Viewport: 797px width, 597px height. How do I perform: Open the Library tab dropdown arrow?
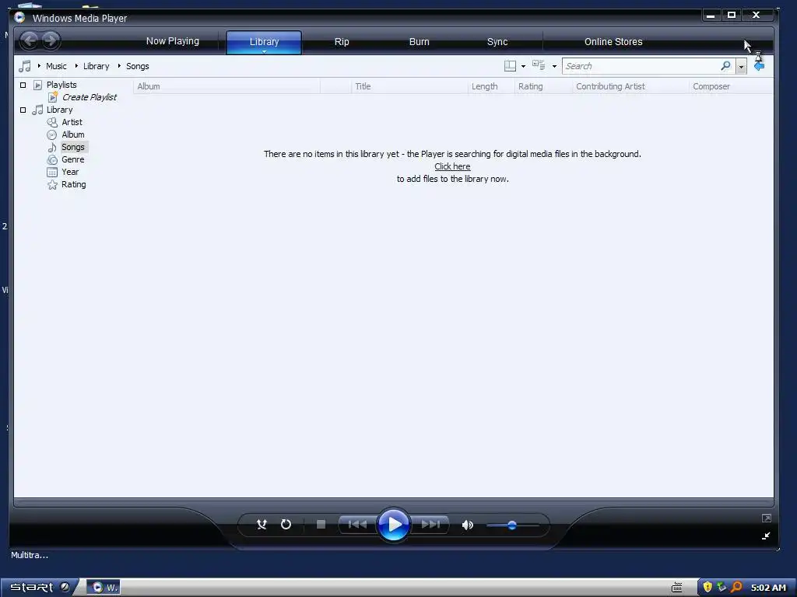[265, 51]
